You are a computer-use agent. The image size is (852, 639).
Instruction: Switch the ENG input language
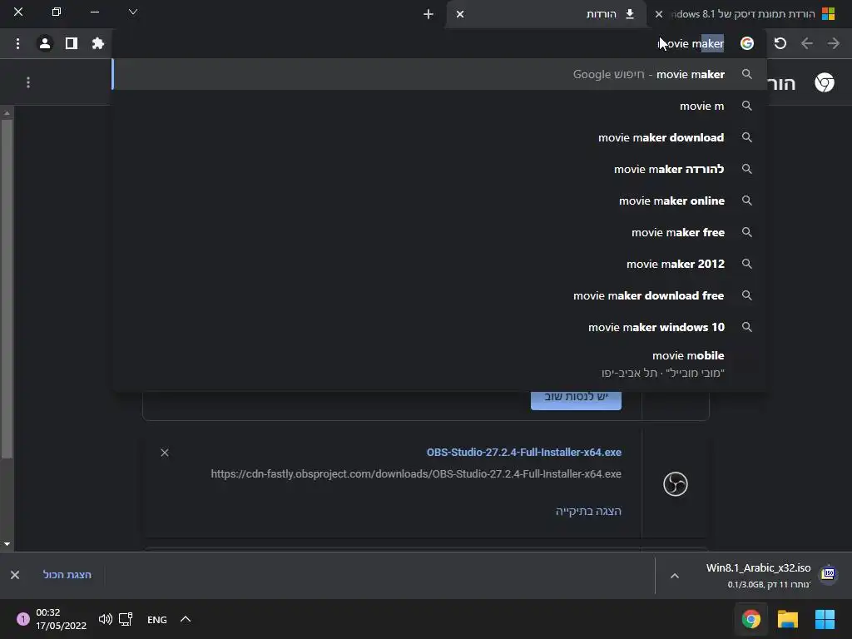click(157, 619)
